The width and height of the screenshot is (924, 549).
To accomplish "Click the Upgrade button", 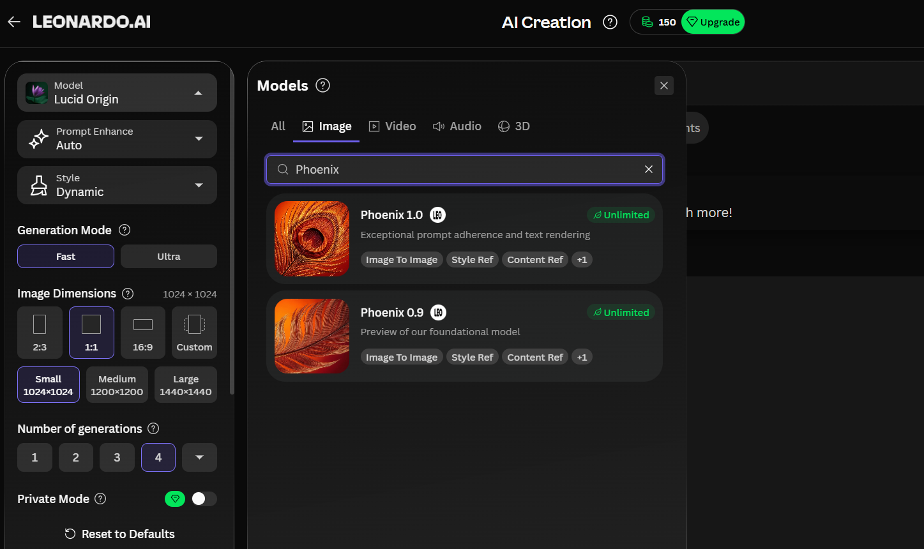I will point(713,22).
